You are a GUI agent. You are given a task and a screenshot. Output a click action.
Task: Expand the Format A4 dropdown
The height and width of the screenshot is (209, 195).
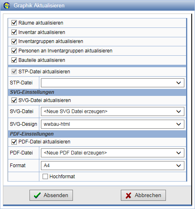(x=113, y=166)
